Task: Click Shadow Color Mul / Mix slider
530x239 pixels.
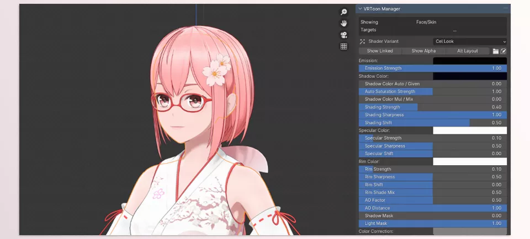Action: 433,100
